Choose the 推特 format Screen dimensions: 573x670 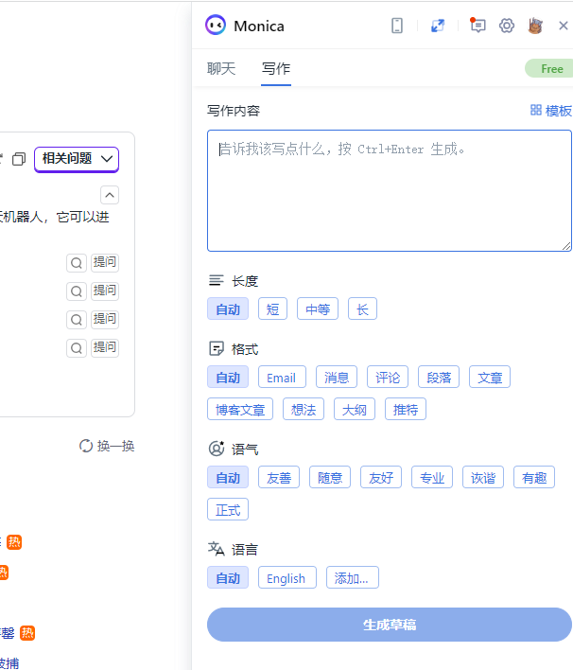pos(406,410)
